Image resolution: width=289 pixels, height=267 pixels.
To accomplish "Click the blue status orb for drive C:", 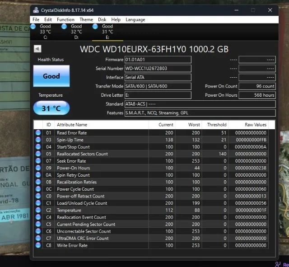I will 33,27.
